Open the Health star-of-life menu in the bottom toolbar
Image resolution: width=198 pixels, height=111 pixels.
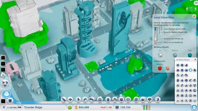[x=121, y=99]
